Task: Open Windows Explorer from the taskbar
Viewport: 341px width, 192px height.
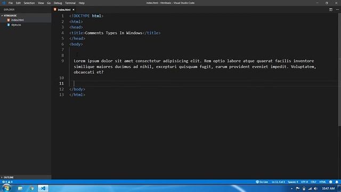Action: pos(20,188)
